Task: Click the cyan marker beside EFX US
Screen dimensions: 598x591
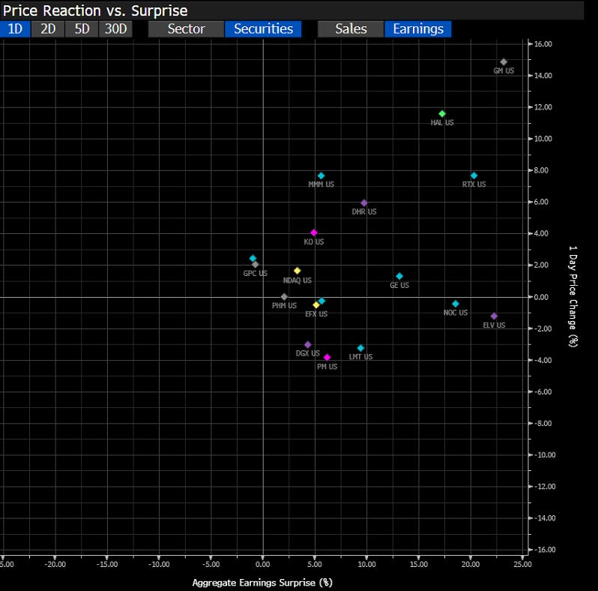Action: [321, 301]
